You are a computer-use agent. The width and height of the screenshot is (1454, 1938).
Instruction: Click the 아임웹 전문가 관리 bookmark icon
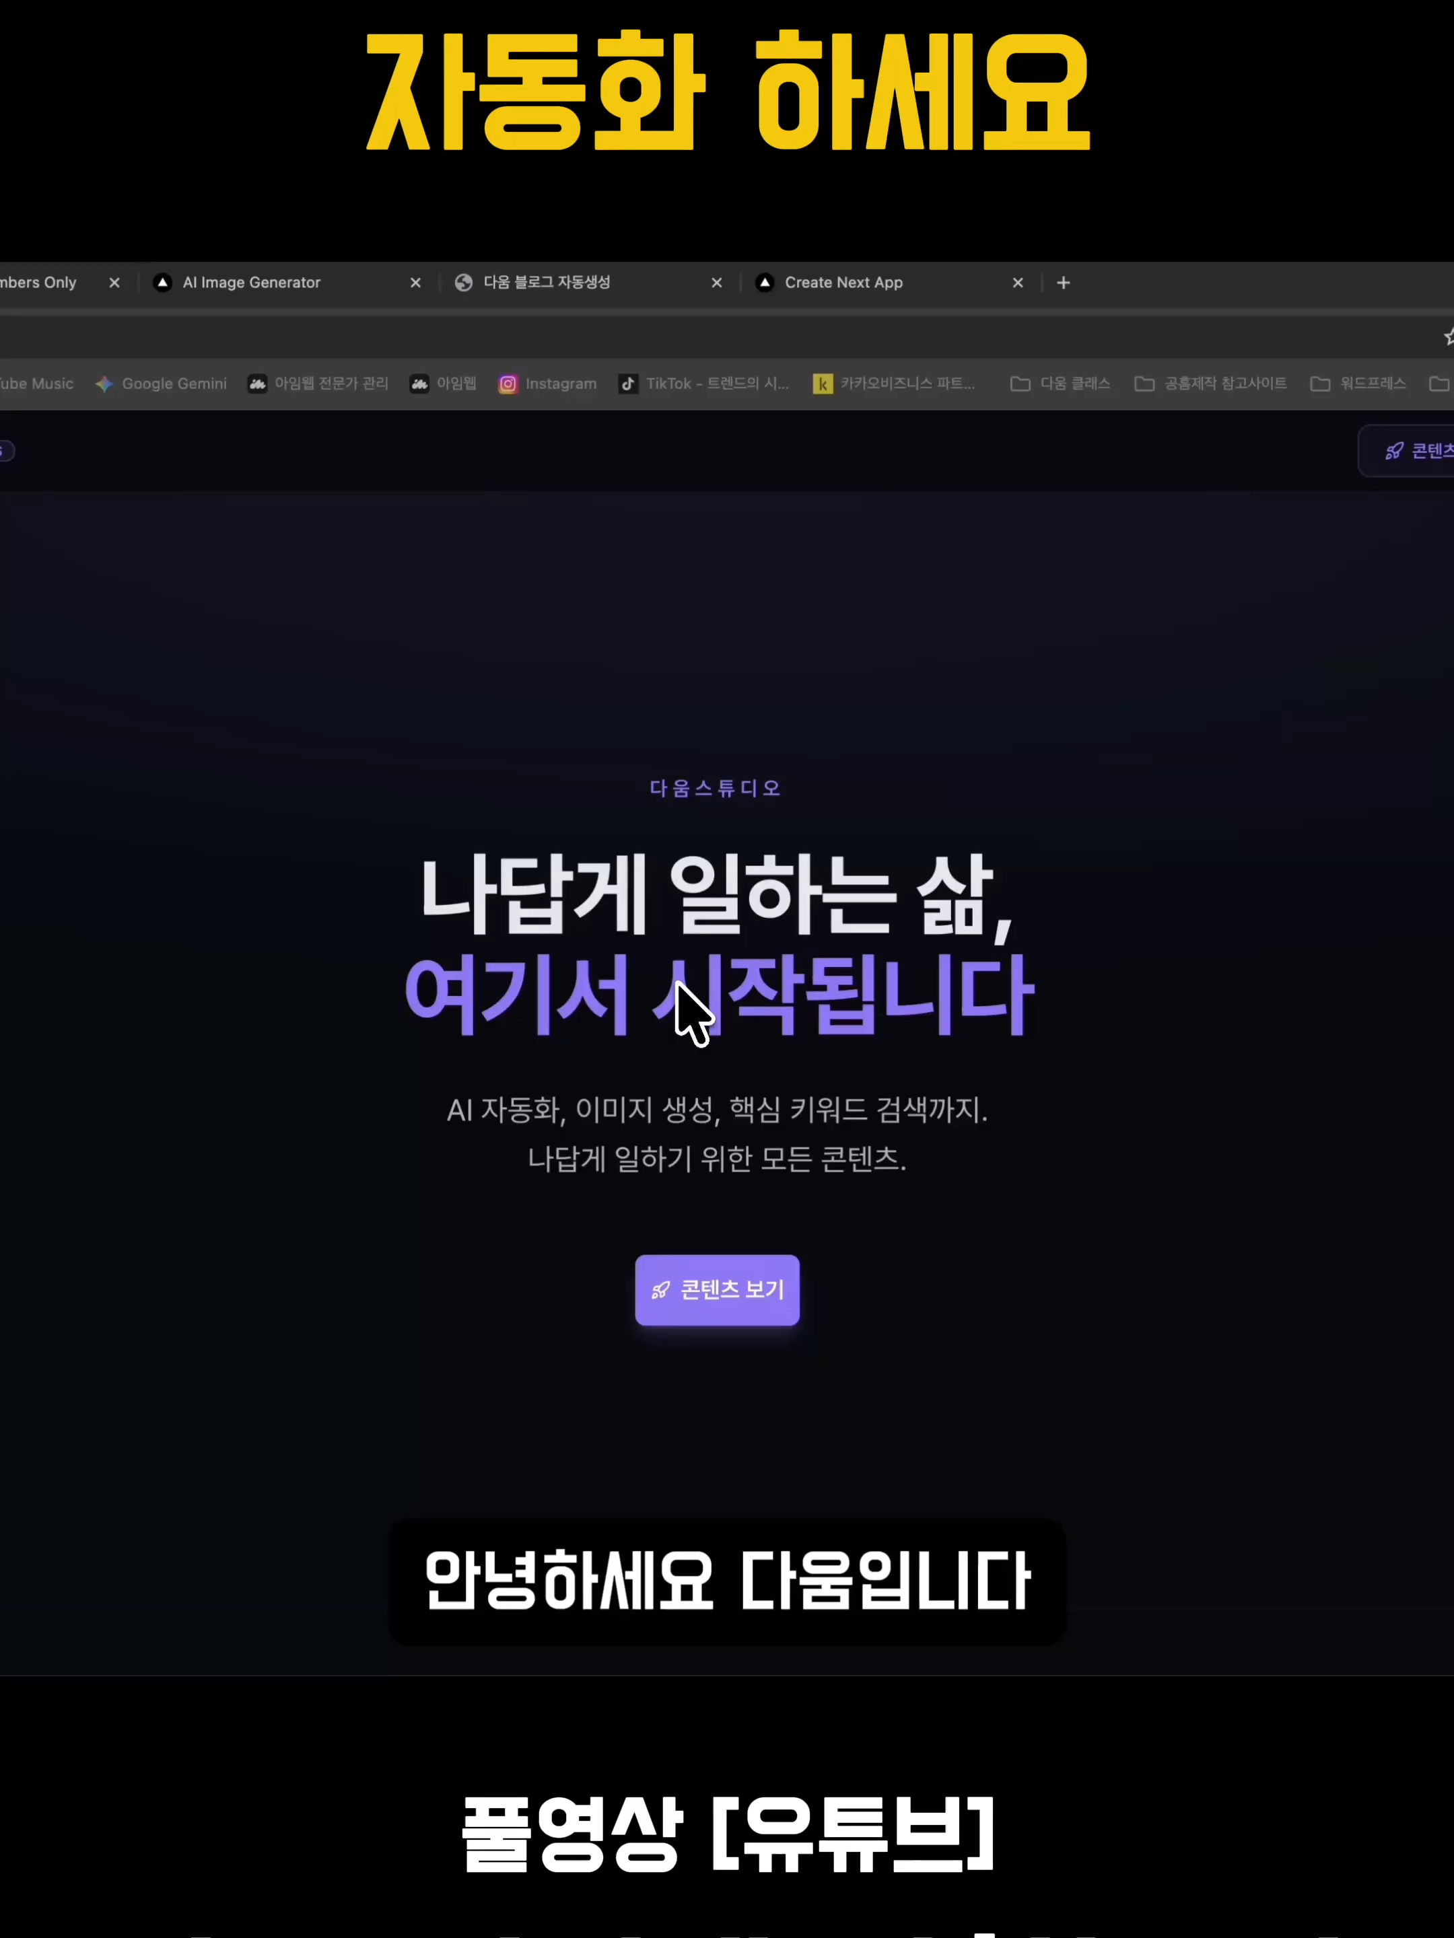tap(256, 384)
